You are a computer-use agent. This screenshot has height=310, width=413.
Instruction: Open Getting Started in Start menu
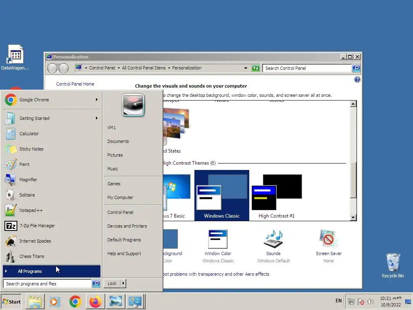click(52, 118)
